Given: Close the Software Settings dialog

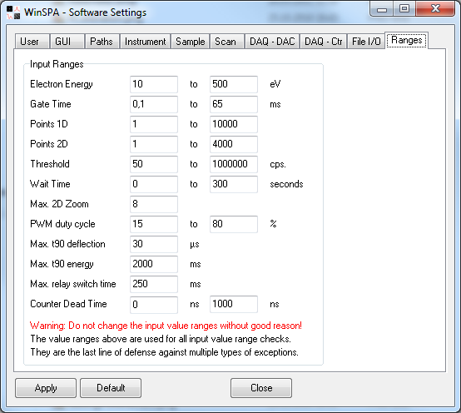Looking at the screenshot, I should [x=261, y=388].
